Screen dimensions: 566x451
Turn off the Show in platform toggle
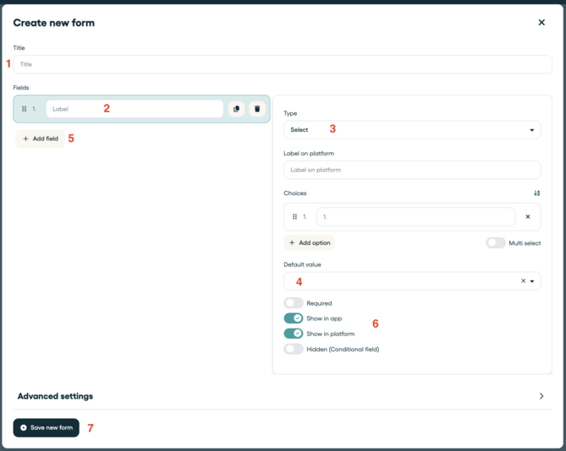coord(293,334)
